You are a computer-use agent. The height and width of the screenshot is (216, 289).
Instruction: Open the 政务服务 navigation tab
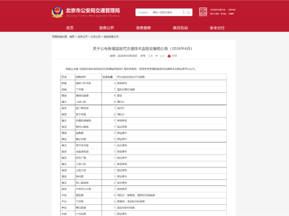(x=143, y=28)
